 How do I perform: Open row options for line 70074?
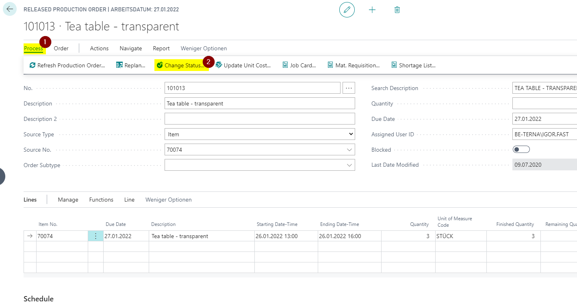[95, 236]
